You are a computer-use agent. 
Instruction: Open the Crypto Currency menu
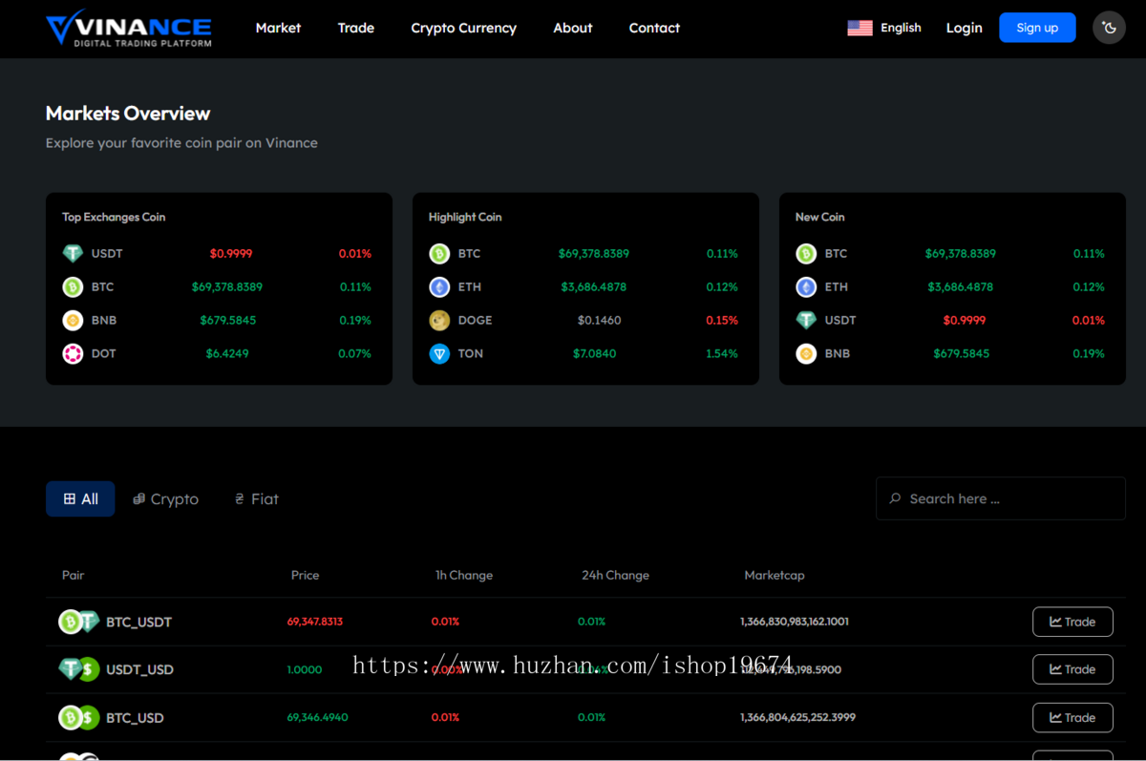click(464, 28)
